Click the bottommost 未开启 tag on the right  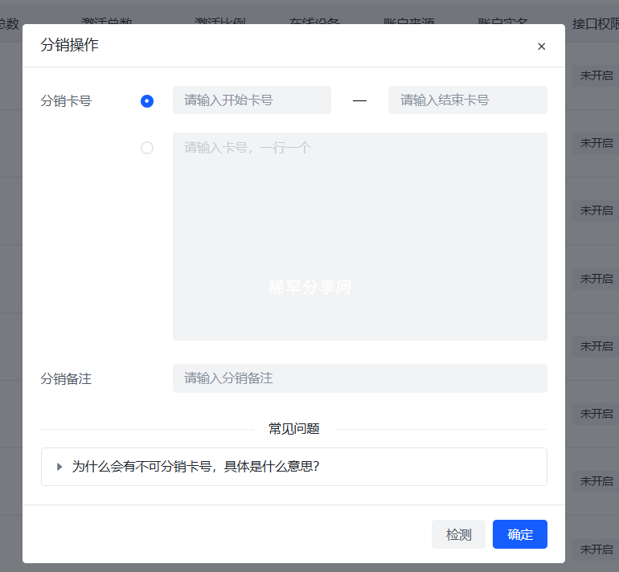(596, 549)
